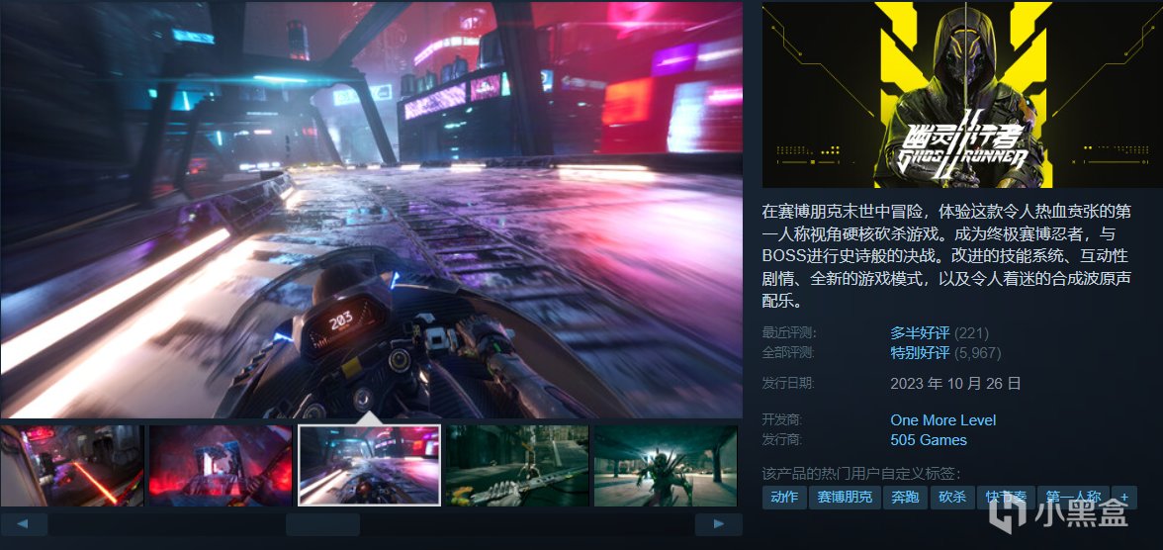Click the 动作 tag

(x=784, y=498)
